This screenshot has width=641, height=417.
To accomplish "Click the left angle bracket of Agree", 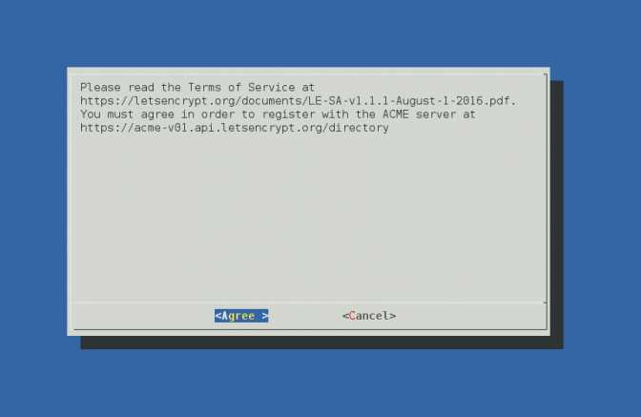I will coord(217,316).
